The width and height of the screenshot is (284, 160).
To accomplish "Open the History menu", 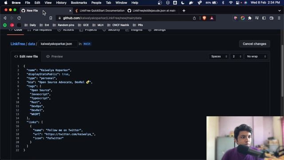I will click(61, 3).
